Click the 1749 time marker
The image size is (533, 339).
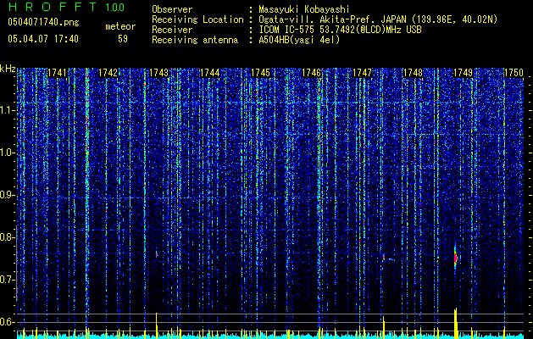[464, 73]
